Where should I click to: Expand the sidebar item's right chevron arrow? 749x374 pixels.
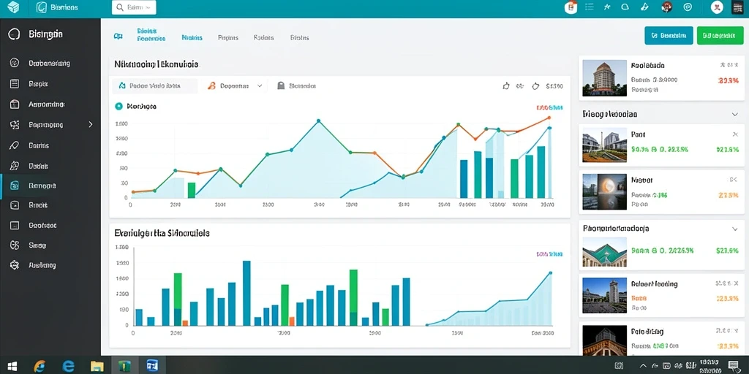pos(91,124)
